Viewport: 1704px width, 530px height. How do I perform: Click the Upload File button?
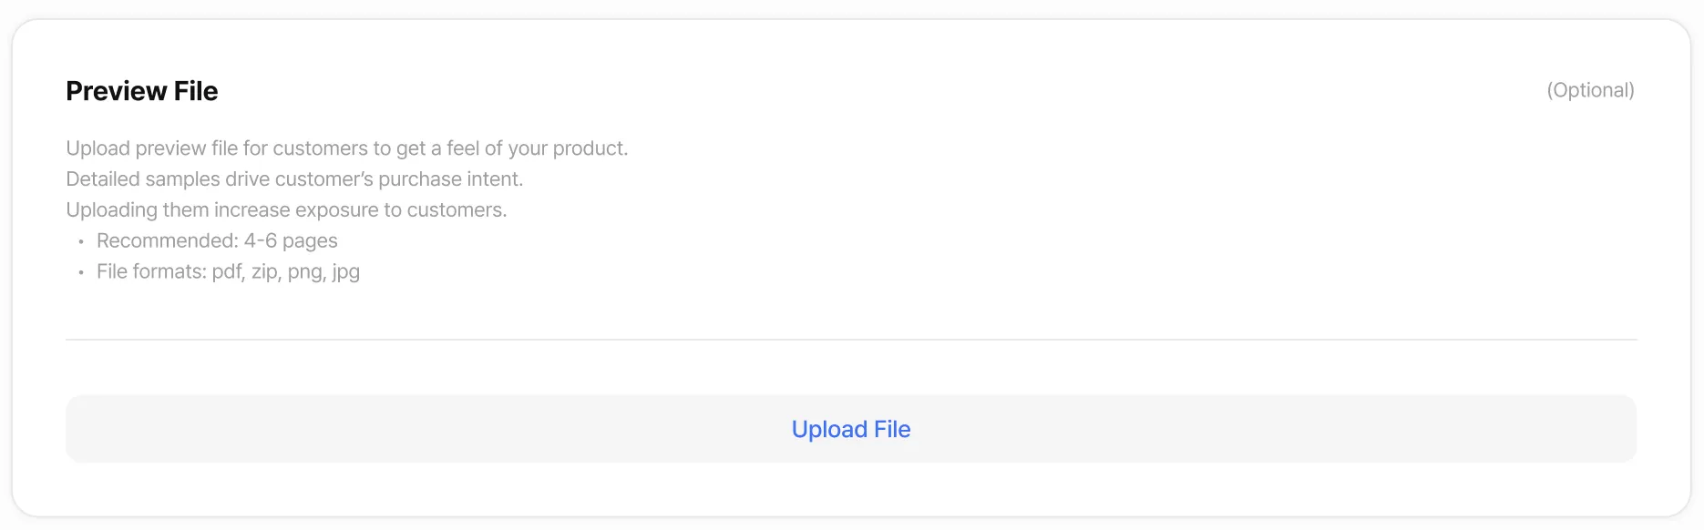(x=851, y=429)
